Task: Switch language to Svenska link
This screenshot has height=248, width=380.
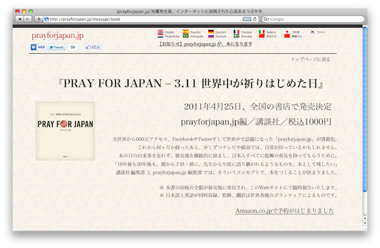Action: [246, 36]
